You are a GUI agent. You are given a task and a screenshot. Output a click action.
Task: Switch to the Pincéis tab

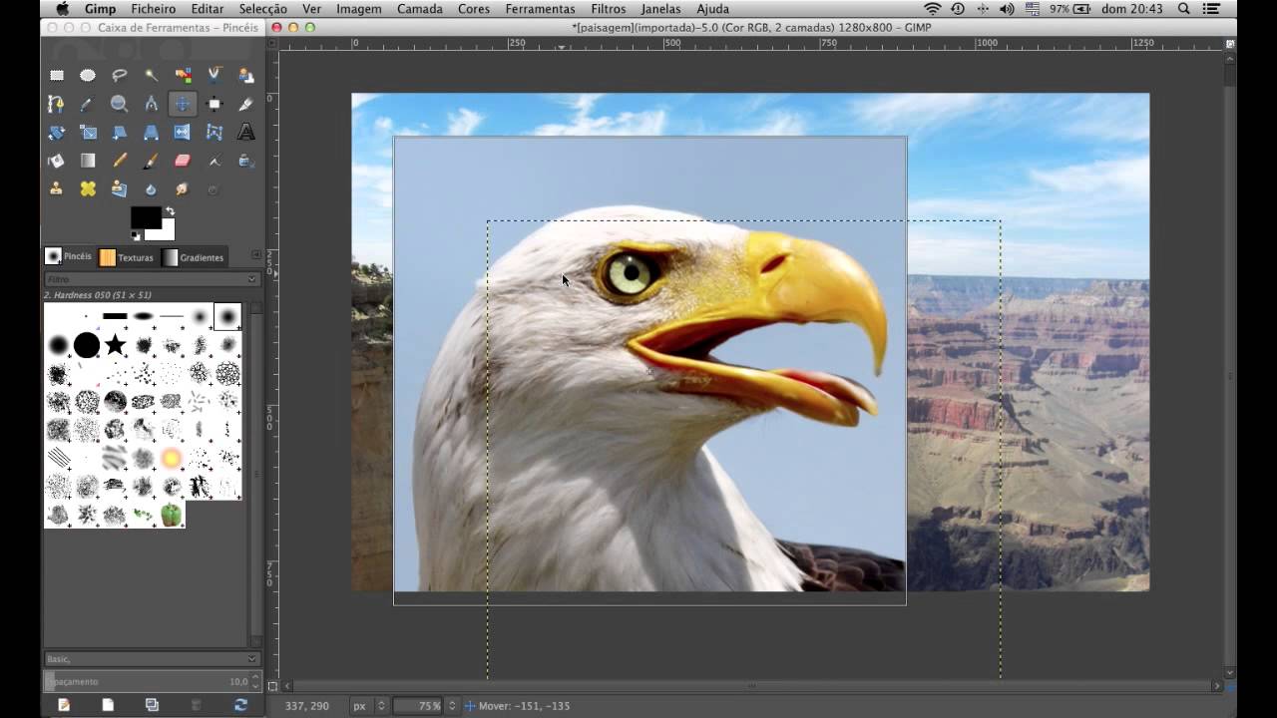(68, 256)
